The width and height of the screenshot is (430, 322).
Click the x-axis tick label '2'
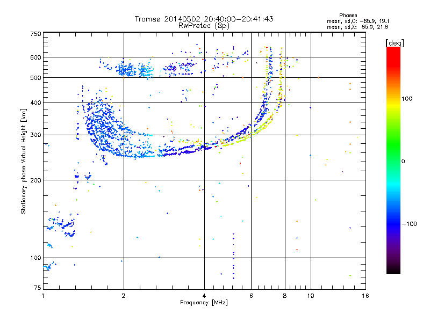124,296
